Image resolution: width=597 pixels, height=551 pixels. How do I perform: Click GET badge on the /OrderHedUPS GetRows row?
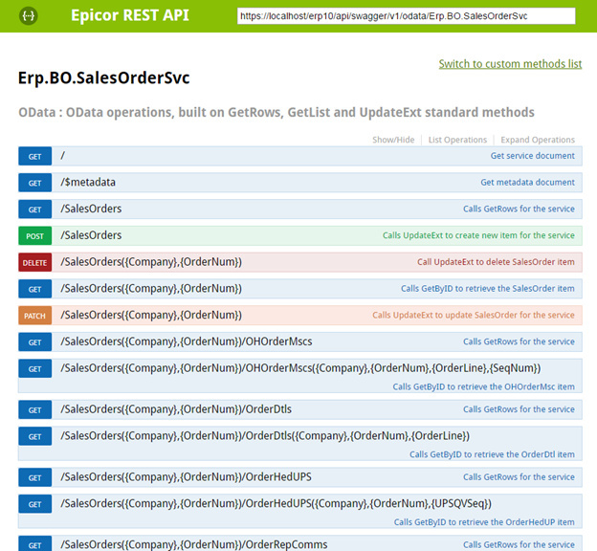coord(34,477)
